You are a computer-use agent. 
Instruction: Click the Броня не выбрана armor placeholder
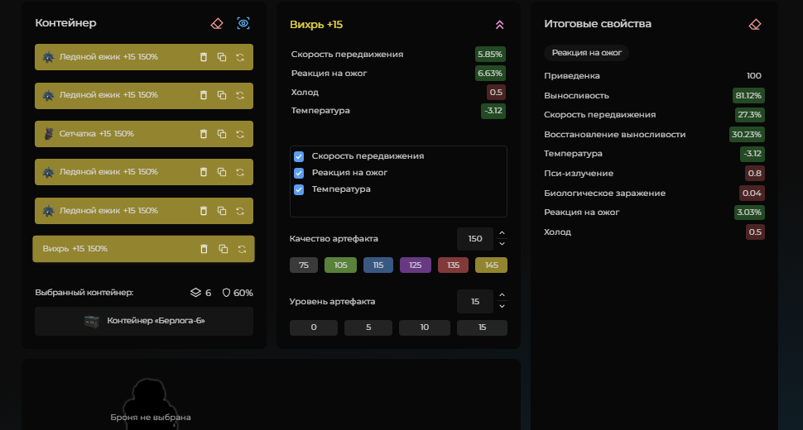[x=151, y=418]
